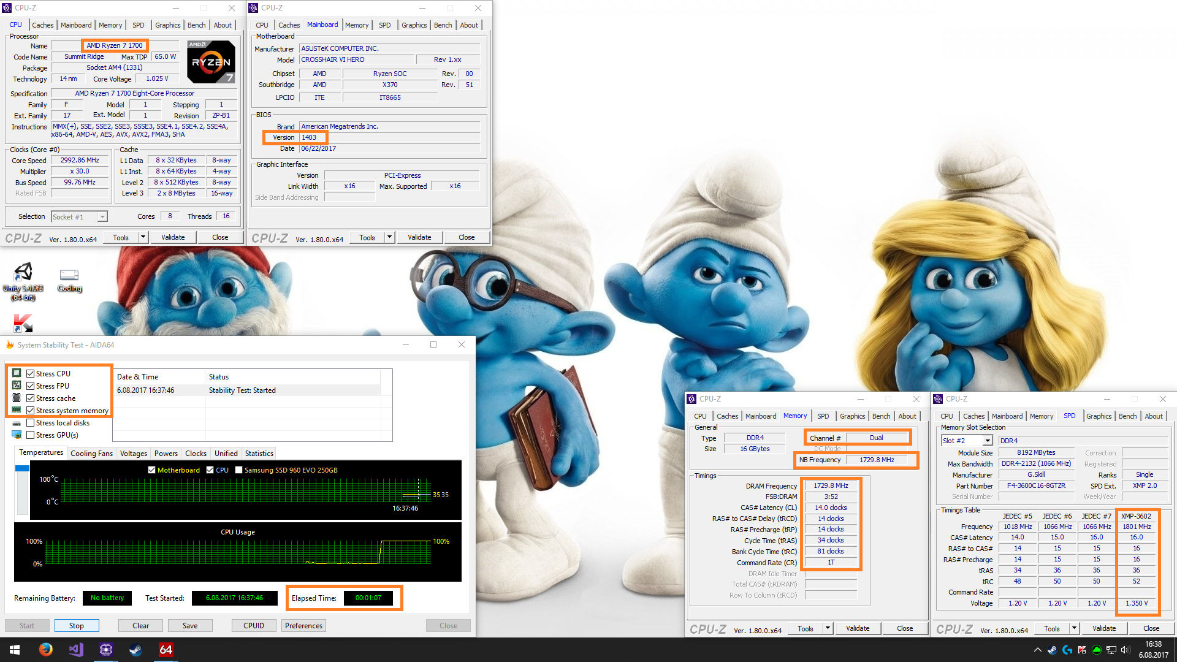1177x662 pixels.
Task: Open the Kaspersky tray icon
Action: click(x=1082, y=650)
